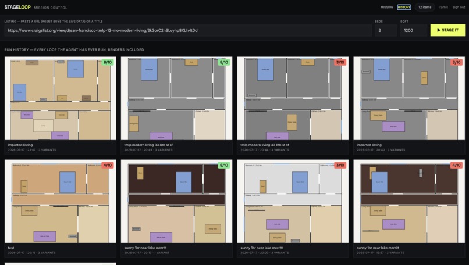Screen dimensions: 469x265
Task: Click 4/10 score badge on 19:57 run
Action: pyautogui.click(x=456, y=165)
